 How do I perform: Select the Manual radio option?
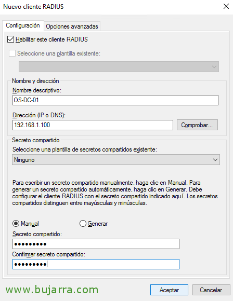16,224
